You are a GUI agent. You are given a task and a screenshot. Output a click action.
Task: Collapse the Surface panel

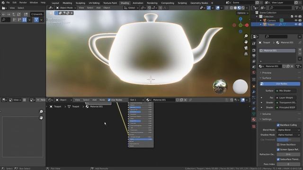(x=267, y=78)
